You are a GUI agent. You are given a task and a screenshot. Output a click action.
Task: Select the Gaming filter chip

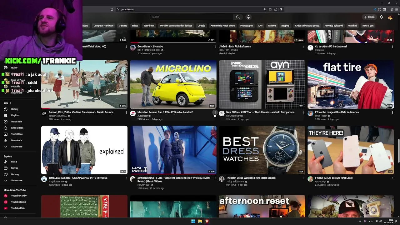click(122, 26)
